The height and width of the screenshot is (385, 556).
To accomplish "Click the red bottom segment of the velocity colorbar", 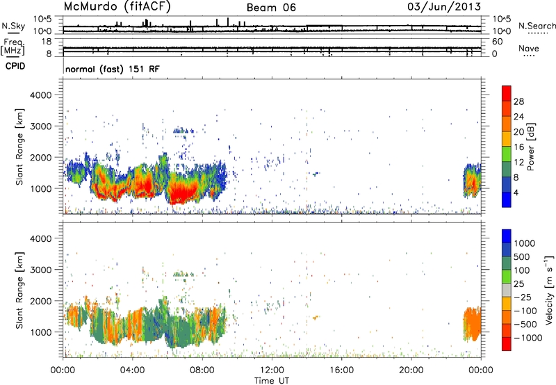I will tap(507, 344).
